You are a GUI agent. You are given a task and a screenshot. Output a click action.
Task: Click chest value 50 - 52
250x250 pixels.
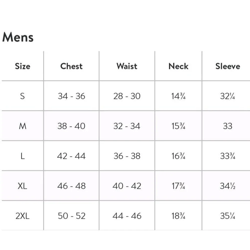[71, 216]
